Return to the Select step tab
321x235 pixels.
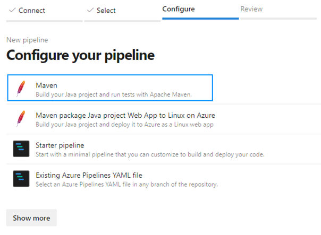(x=106, y=11)
